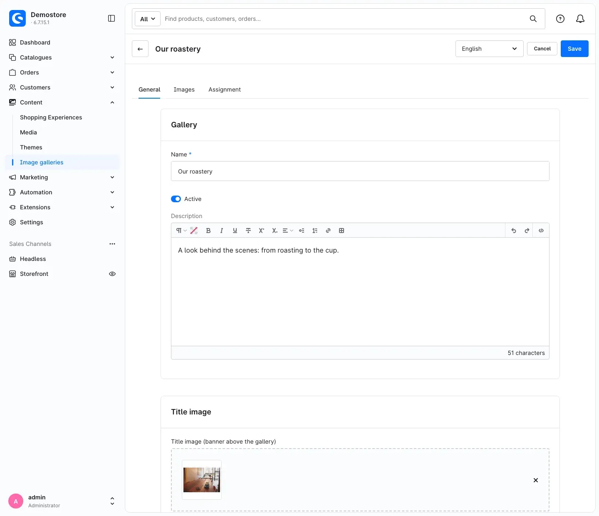Screen dimensions: 599x516
Task: Toggle Storefront visibility eye icon
Action: pos(112,274)
